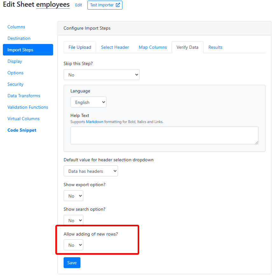The width and height of the screenshot is (275, 277).
Task: Go to Columns section in sidebar
Action: pyautogui.click(x=16, y=27)
